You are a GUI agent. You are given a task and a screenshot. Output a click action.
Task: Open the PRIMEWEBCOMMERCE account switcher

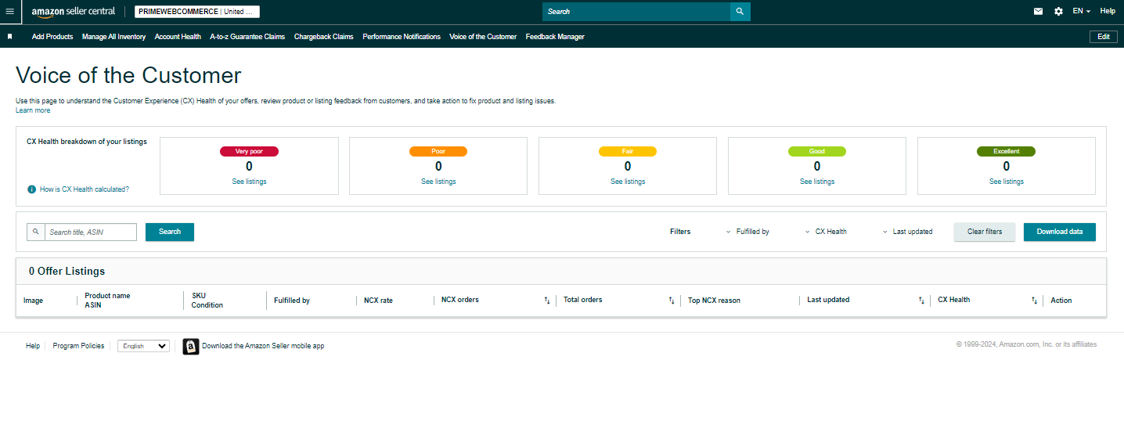[x=197, y=12]
